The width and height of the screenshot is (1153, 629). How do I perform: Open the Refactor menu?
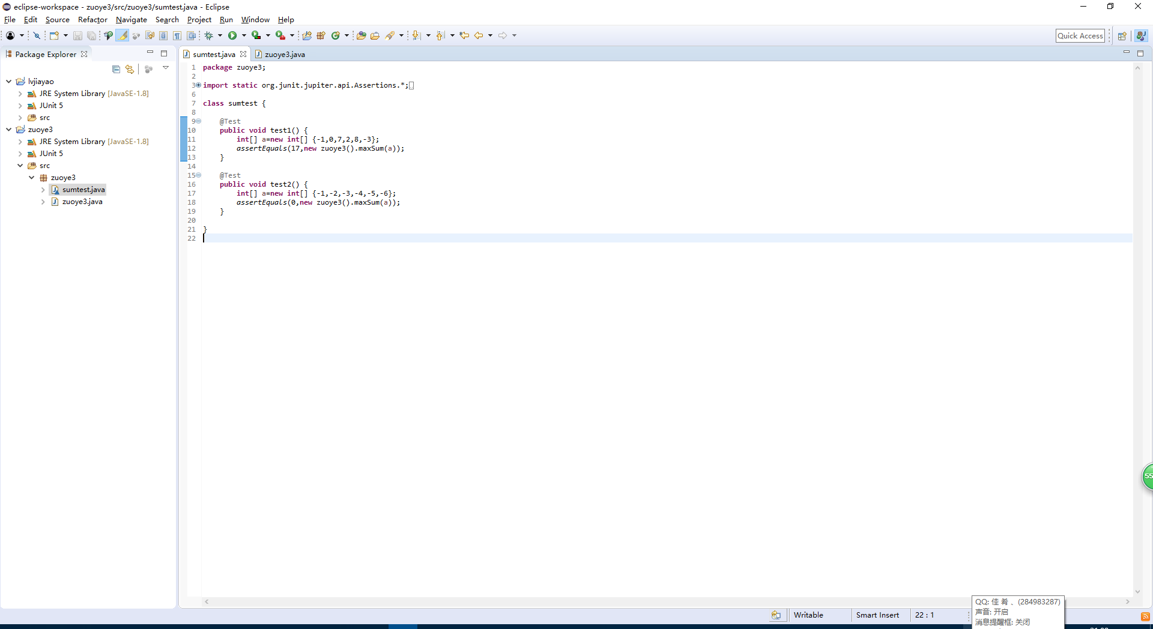pos(92,20)
